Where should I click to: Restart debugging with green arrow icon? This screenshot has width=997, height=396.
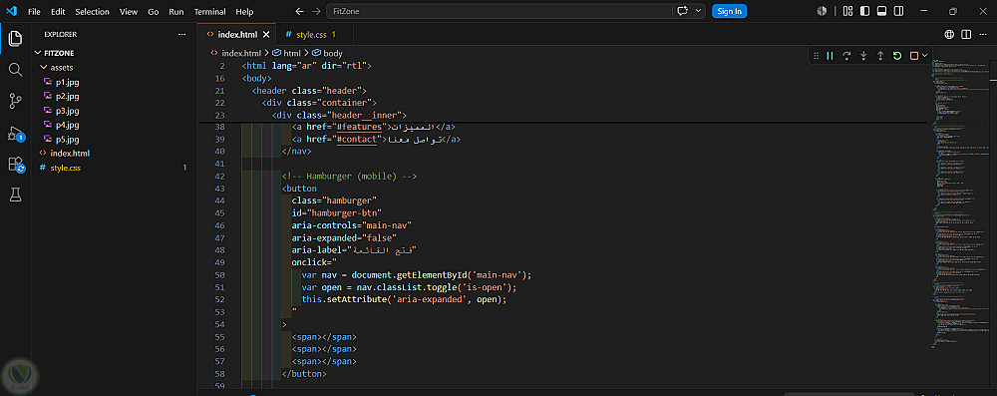[x=897, y=56]
